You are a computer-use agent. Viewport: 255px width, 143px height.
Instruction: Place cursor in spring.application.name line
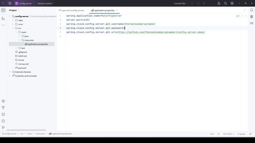coord(94,16)
